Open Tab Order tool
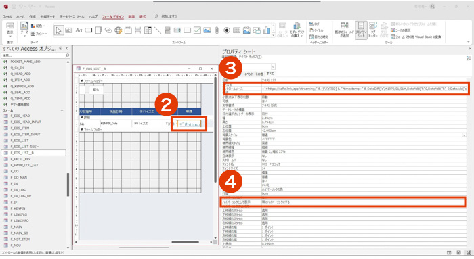Screen dimensions: 474x259 pos(373,30)
